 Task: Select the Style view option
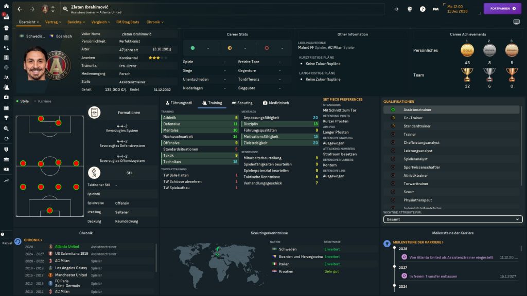tap(23, 101)
